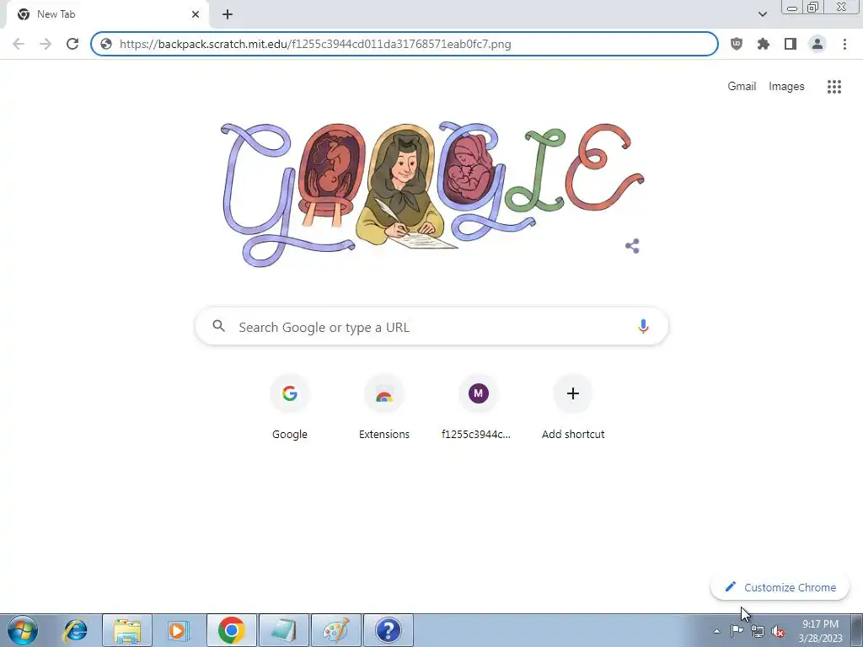Click the magnifier icon in search box
The image size is (863, 647).
[218, 326]
